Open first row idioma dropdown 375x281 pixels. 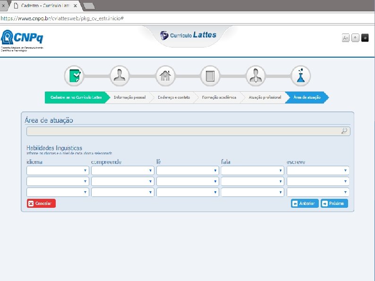click(58, 170)
